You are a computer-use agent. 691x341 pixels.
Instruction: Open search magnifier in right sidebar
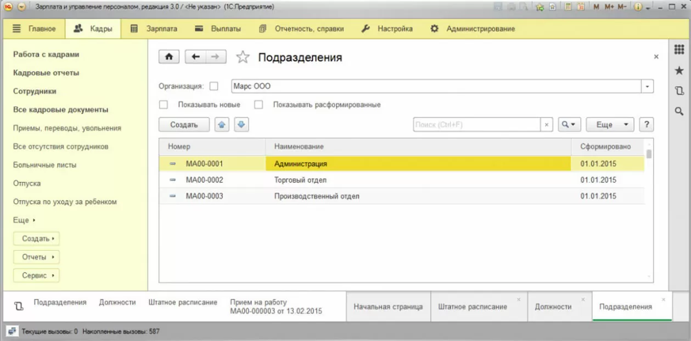coord(679,111)
